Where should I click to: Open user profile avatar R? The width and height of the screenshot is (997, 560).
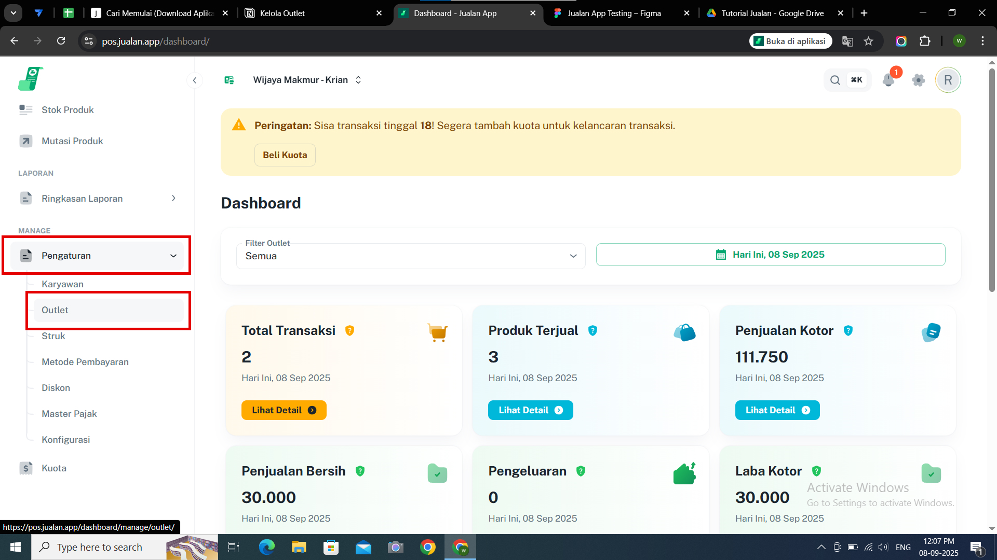tap(948, 80)
